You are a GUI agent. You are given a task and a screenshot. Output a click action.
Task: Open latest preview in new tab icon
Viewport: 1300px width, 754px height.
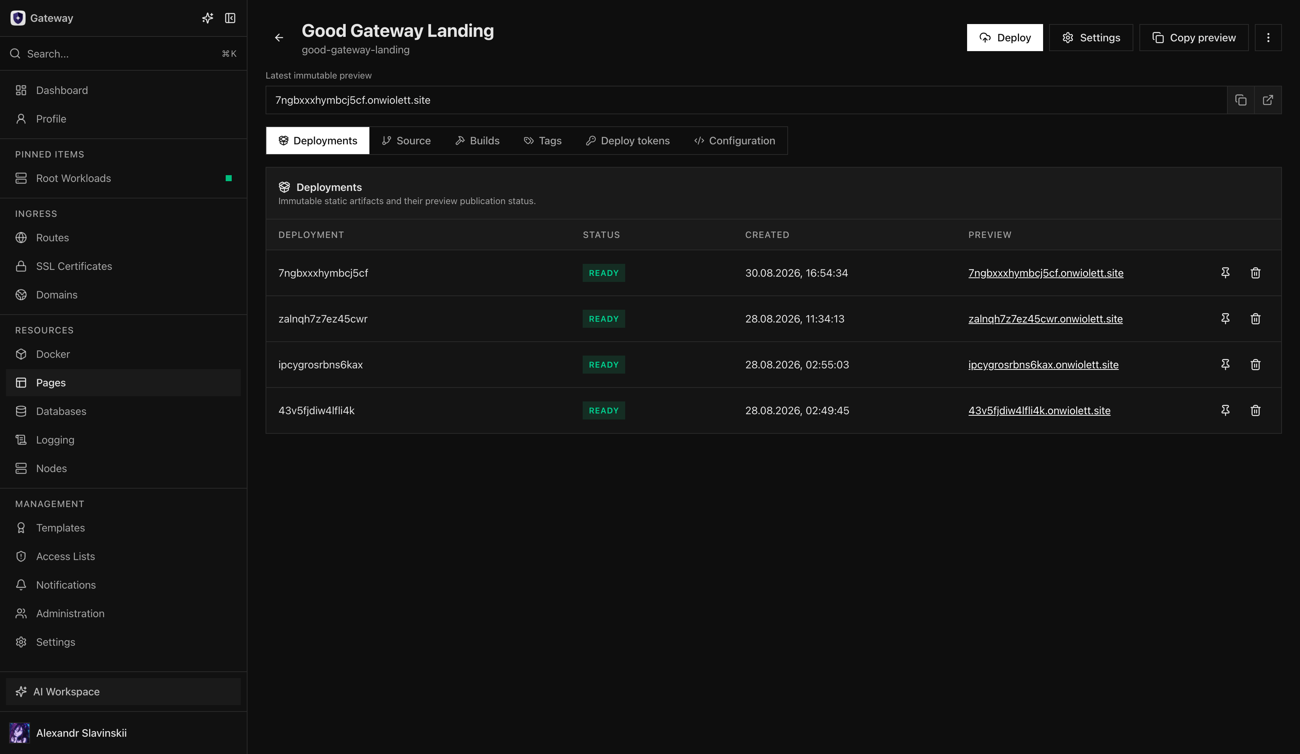pos(1268,100)
